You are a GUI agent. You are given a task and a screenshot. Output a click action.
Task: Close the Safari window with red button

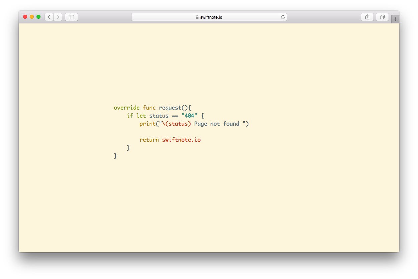tap(25, 17)
